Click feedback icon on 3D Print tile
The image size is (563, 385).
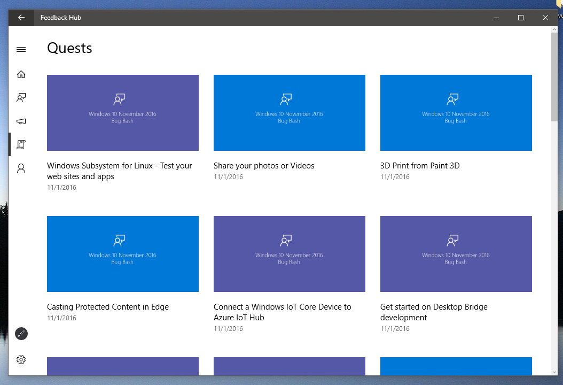[x=452, y=99]
